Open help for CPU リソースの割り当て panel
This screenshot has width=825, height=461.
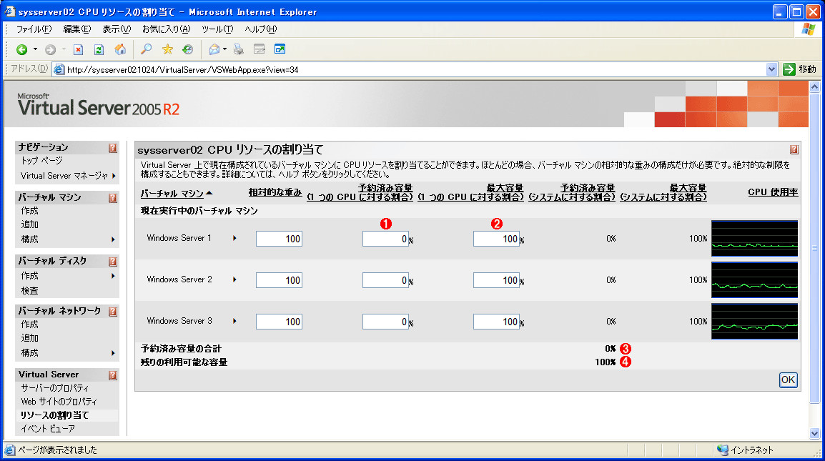[x=794, y=149]
